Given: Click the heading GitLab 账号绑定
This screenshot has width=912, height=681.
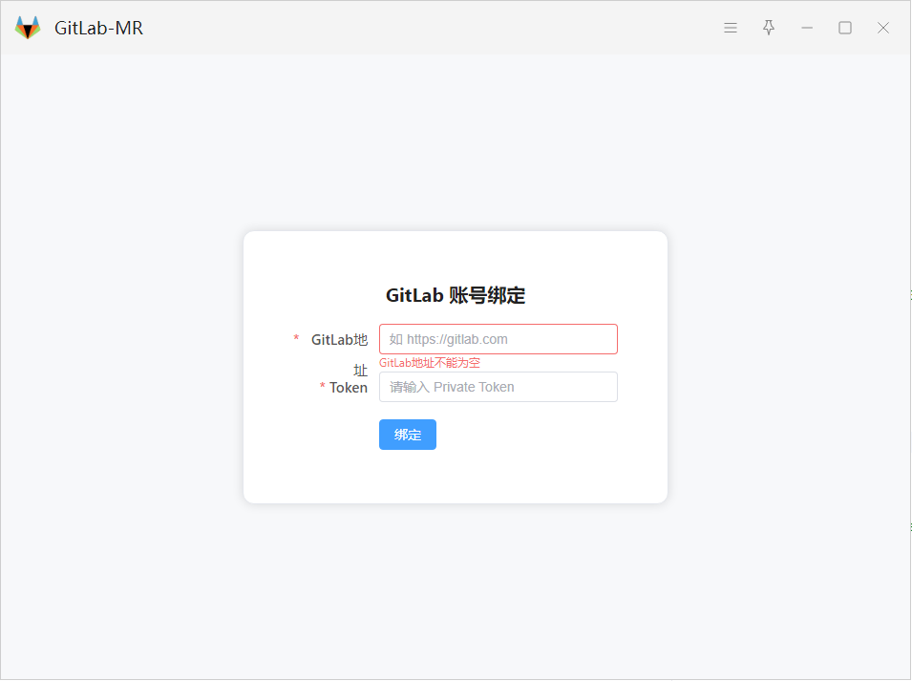Looking at the screenshot, I should [456, 295].
